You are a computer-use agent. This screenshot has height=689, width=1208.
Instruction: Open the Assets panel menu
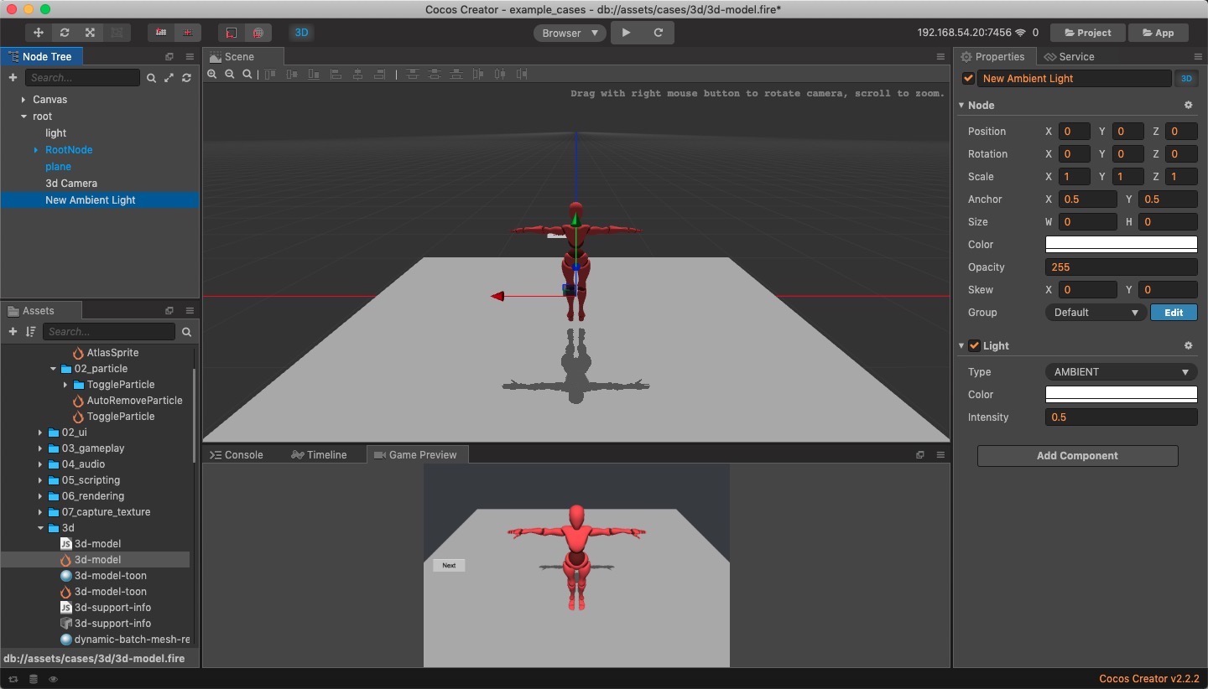(x=190, y=310)
